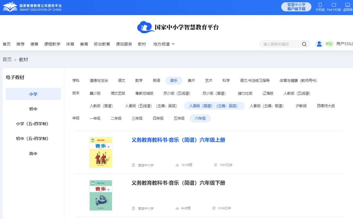The width and height of the screenshot is (353, 219).
Task: Select the 五年级 grade filter
Action: 179,118
